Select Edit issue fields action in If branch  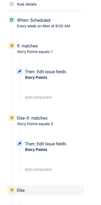coord(45,72)
